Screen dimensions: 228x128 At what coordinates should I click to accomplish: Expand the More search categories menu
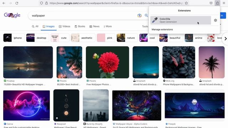(108, 26)
